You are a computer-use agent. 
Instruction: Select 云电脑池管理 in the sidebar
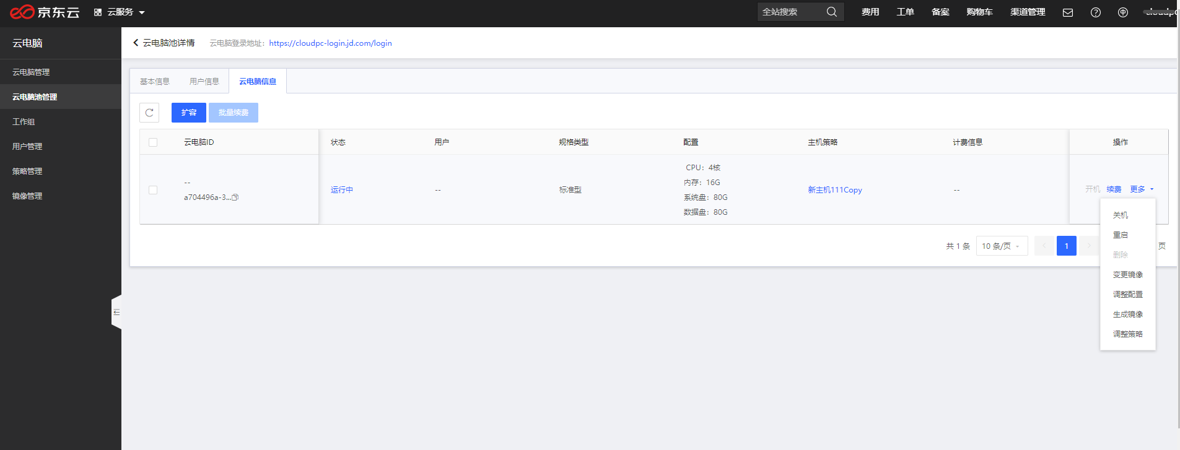(x=61, y=97)
